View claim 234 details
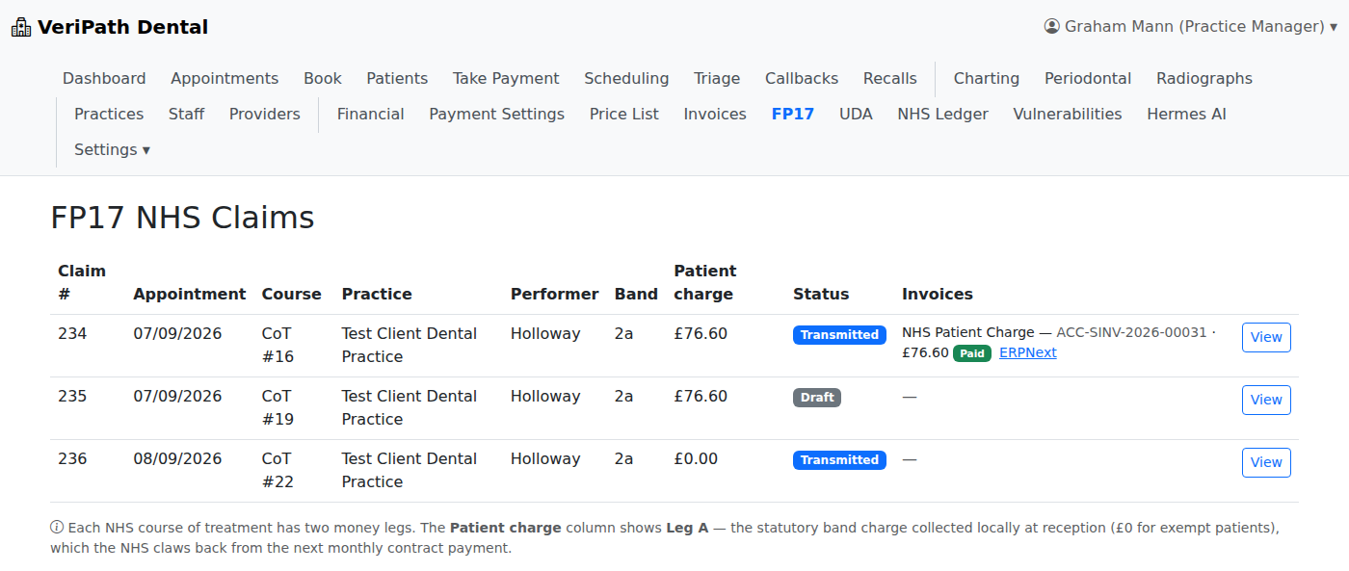 click(1266, 337)
